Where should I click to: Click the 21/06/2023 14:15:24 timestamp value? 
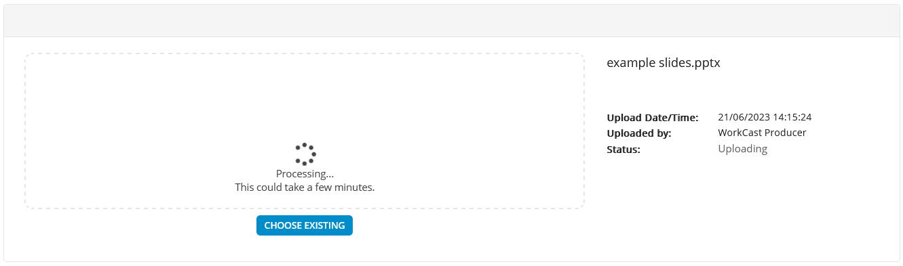click(765, 117)
